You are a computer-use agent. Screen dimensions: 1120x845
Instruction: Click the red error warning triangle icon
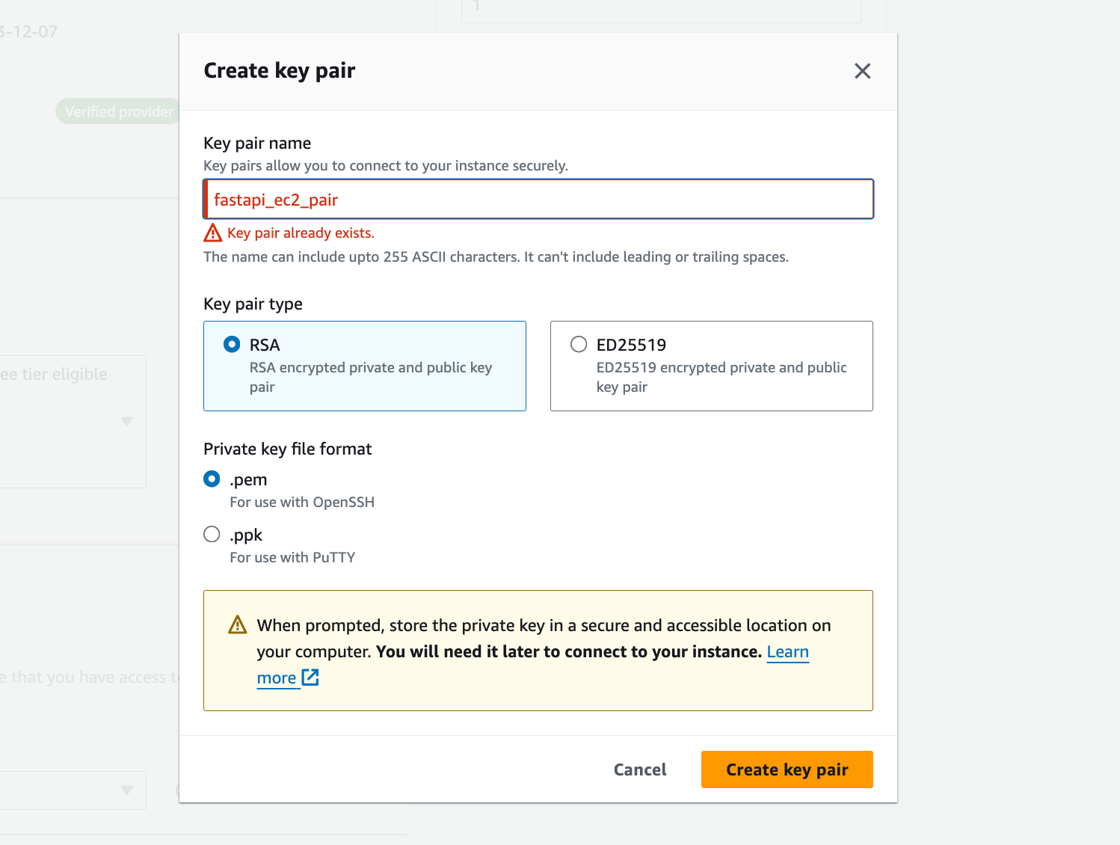point(213,233)
